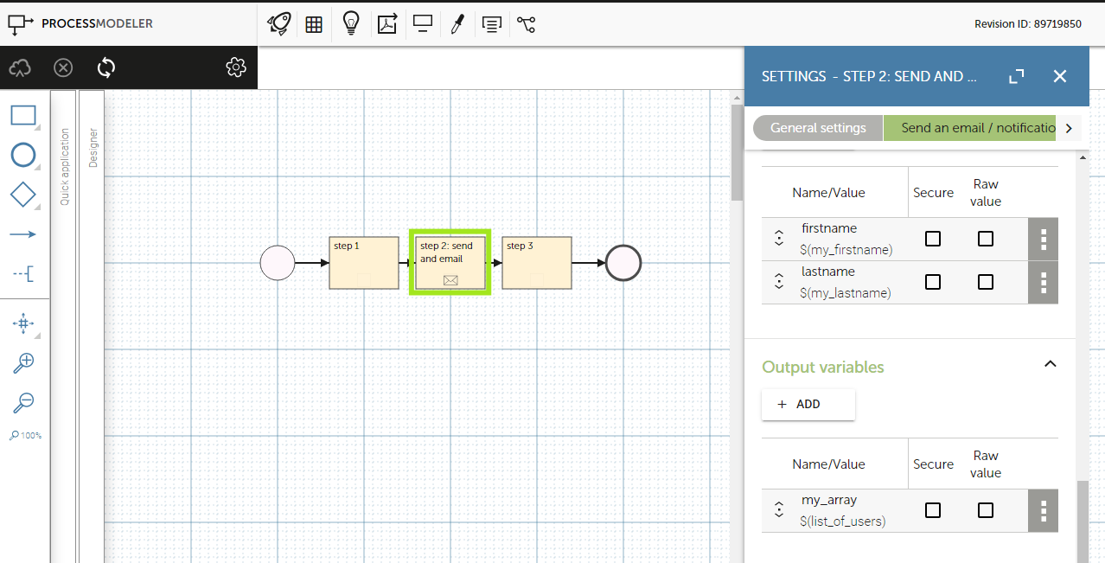Click the zoom out magnifier
1105x563 pixels.
pos(23,402)
